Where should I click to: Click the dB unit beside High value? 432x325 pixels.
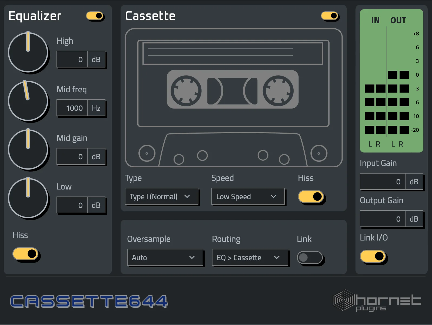point(96,59)
